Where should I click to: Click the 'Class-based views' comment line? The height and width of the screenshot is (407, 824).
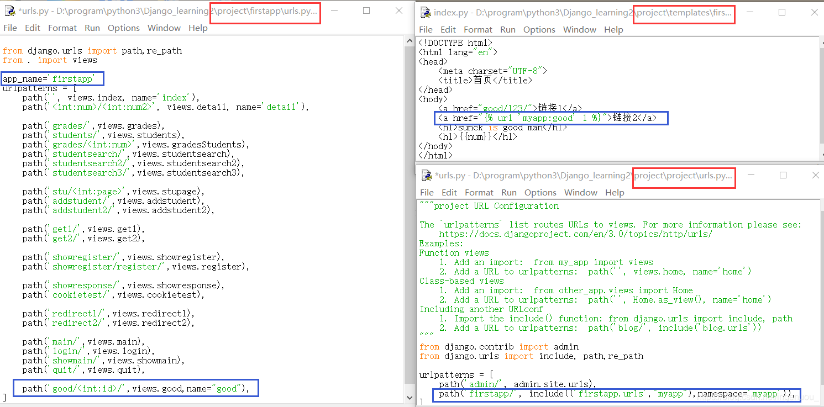461,281
